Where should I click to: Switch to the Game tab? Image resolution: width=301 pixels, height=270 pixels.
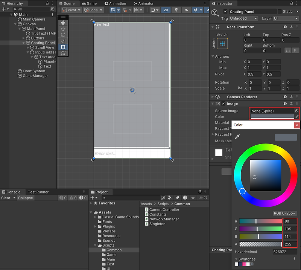(x=89, y=3)
